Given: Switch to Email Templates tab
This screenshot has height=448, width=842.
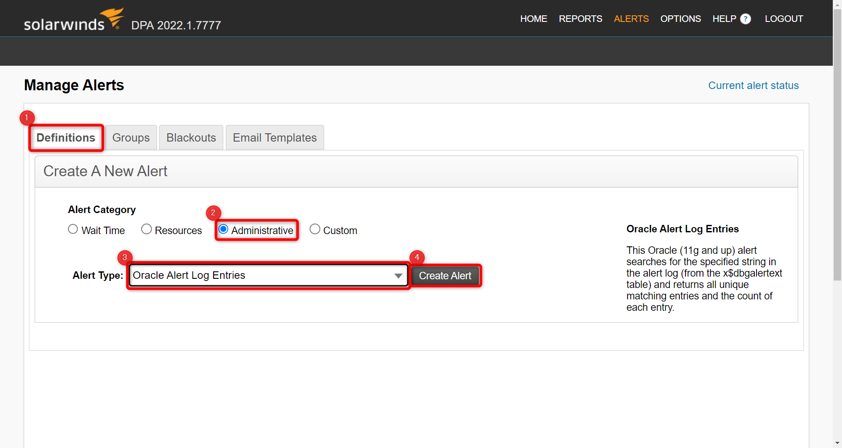Looking at the screenshot, I should [x=275, y=138].
